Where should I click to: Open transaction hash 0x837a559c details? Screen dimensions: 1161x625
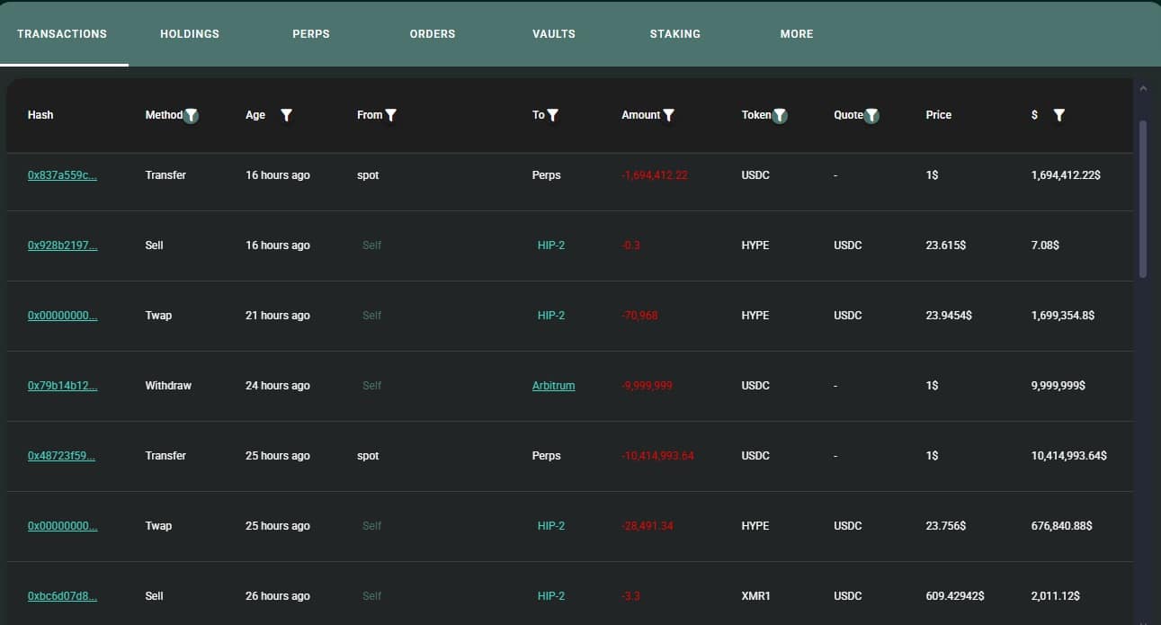pos(62,174)
